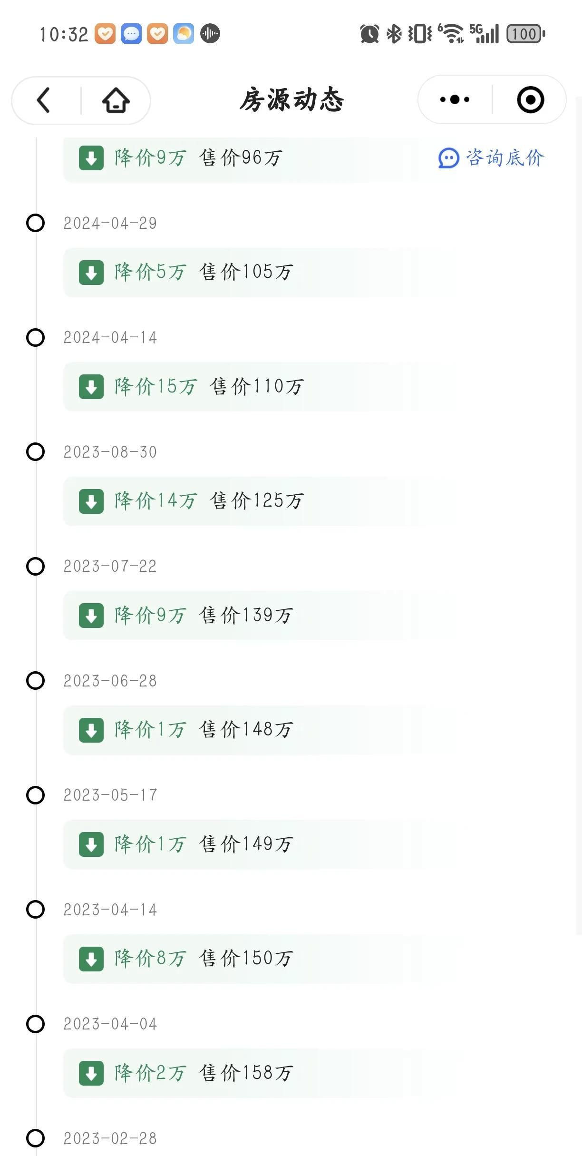Viewport: 582px width, 1156px height.
Task: Tap the alarm clock status icon
Action: click(x=369, y=34)
